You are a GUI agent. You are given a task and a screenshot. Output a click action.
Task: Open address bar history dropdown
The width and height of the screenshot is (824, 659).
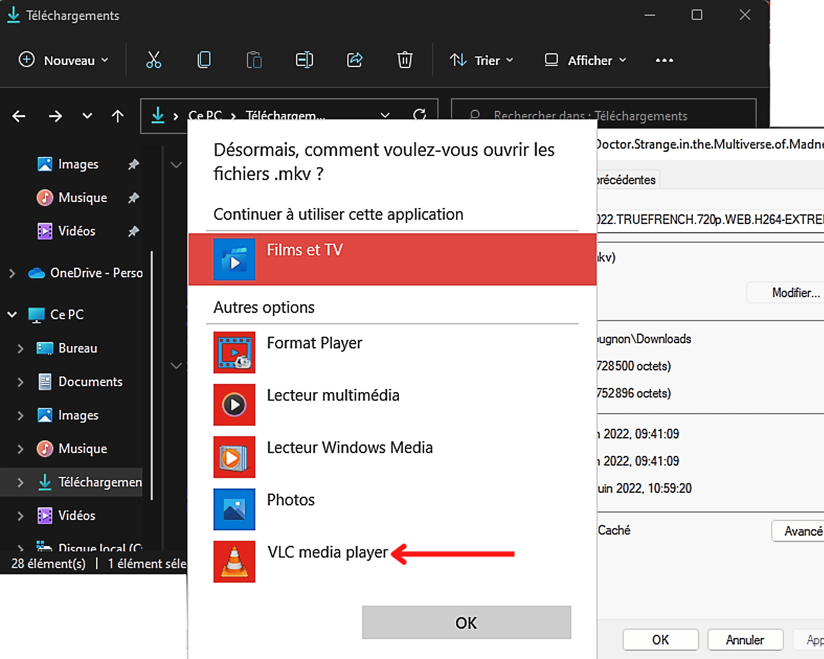[x=385, y=115]
